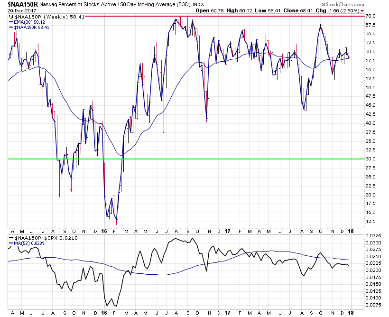Click the '18' year marker under the lower panel

click(351, 313)
